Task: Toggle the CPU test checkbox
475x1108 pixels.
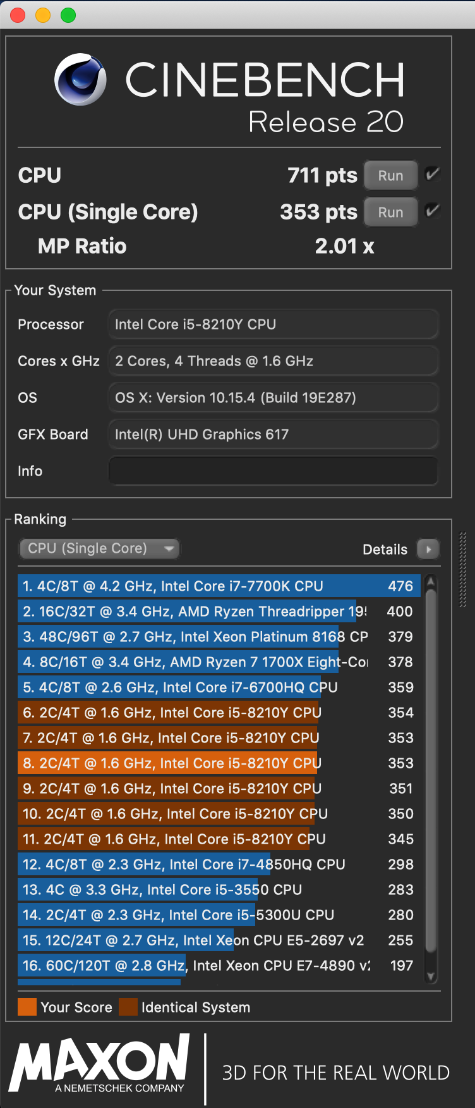Action: (x=433, y=174)
